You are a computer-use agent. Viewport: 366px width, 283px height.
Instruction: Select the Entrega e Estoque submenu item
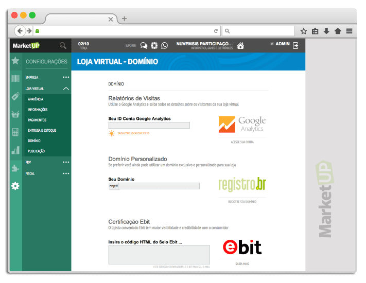(42, 130)
